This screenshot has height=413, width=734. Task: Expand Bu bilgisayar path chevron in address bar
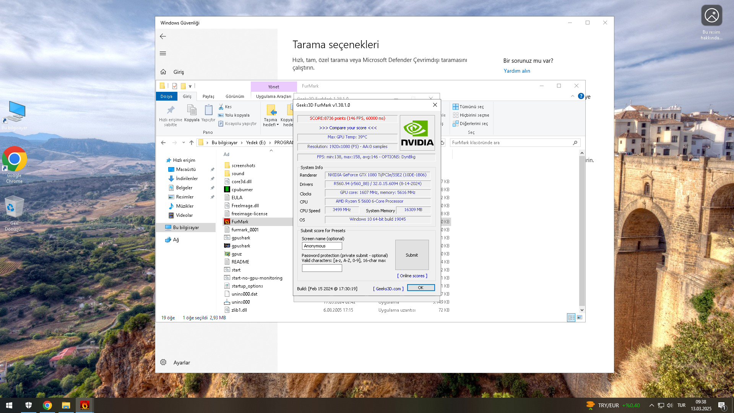pyautogui.click(x=242, y=143)
